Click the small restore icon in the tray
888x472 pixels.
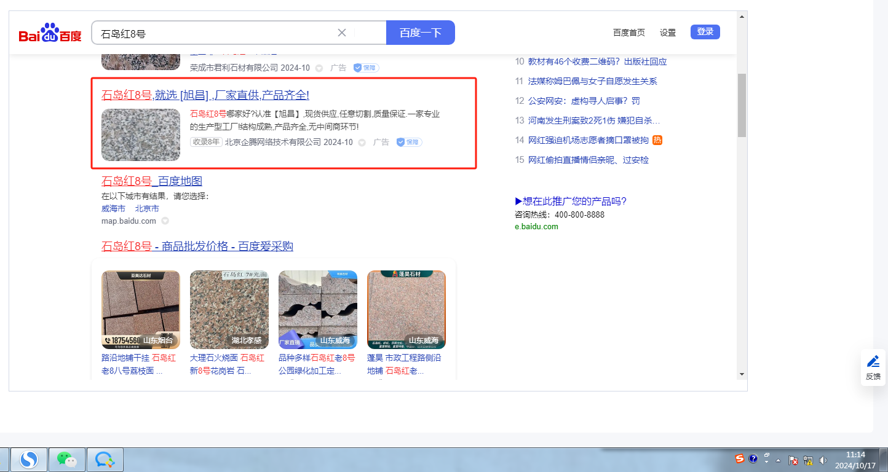(x=767, y=455)
